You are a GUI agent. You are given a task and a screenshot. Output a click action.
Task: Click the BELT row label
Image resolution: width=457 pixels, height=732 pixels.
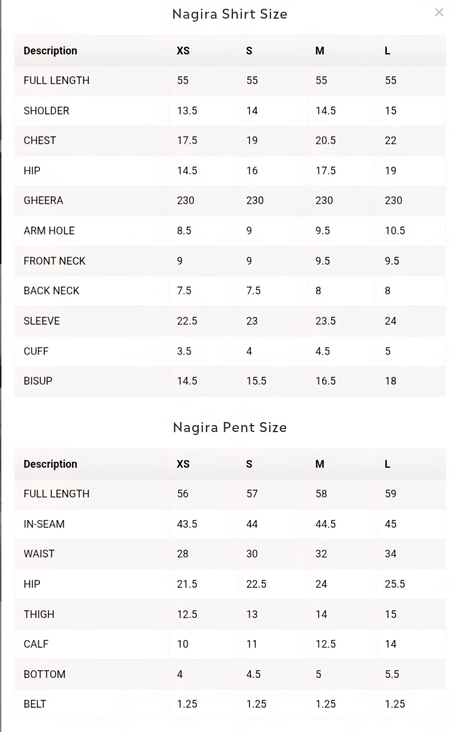click(35, 704)
